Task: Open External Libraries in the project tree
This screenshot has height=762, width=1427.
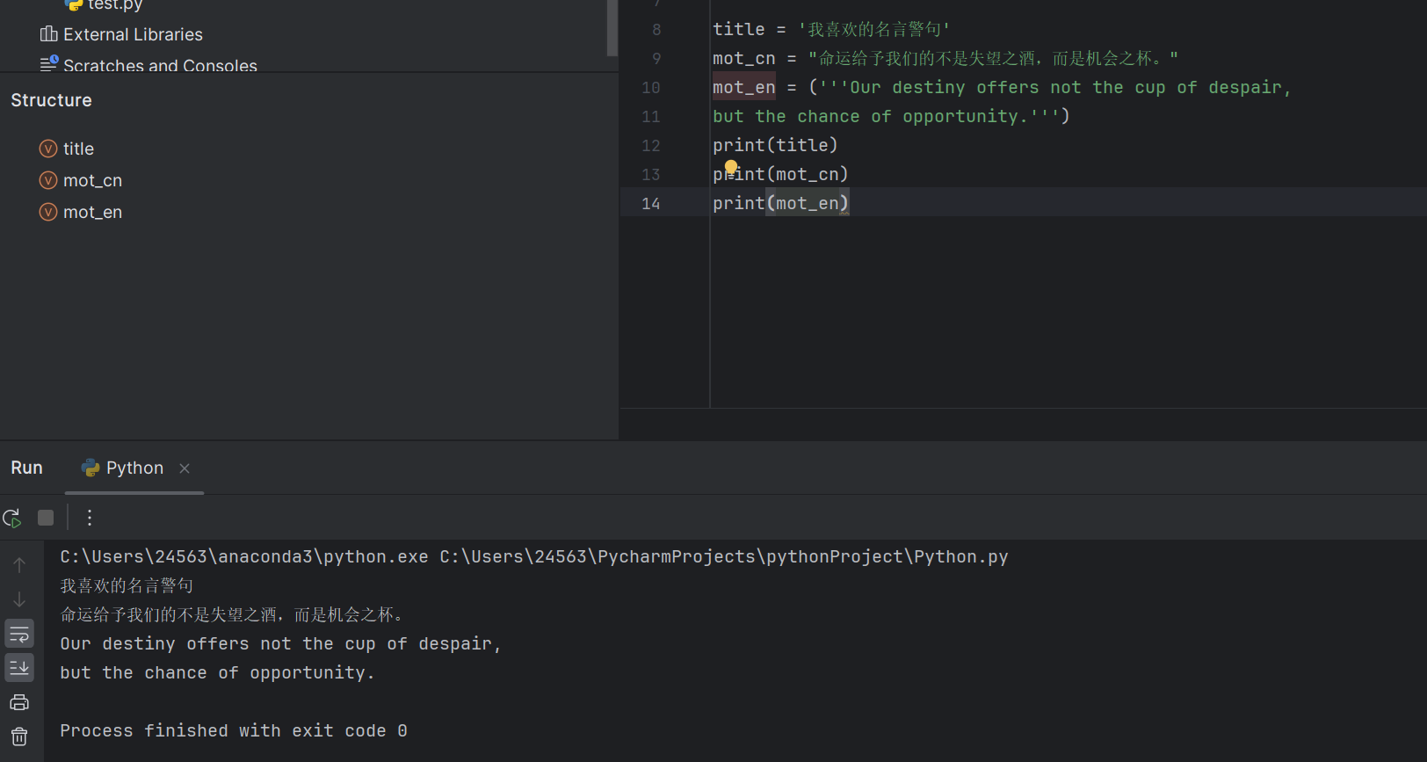Action: pos(133,34)
